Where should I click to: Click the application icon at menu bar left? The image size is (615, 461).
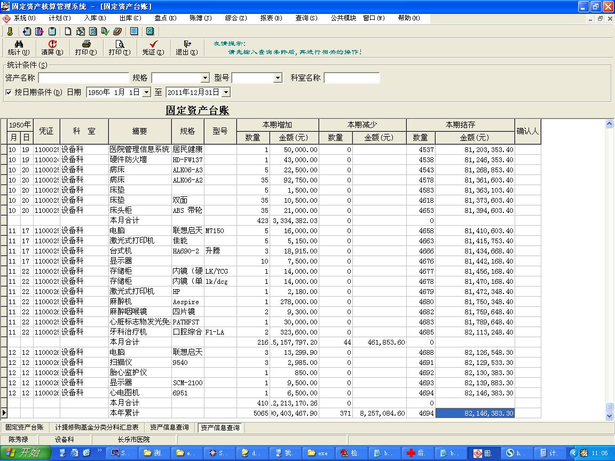click(6, 19)
